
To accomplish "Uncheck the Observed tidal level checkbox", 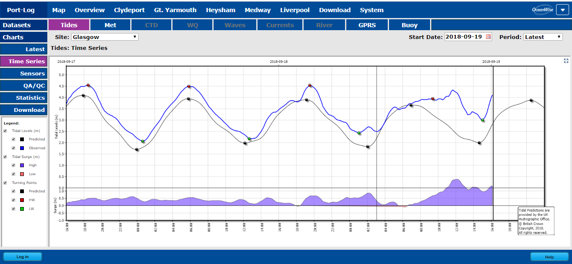I will point(13,148).
